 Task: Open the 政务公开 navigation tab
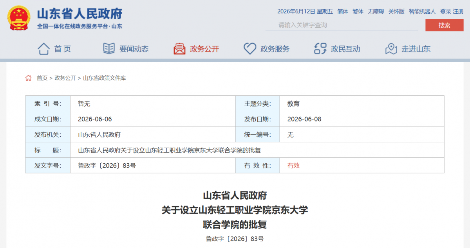pos(204,49)
